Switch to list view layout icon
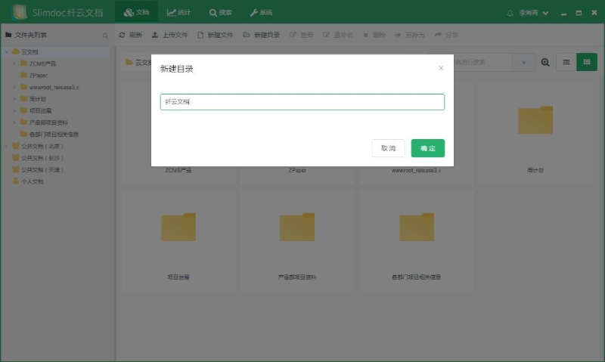Viewport: 605px width, 362px height. [x=566, y=62]
